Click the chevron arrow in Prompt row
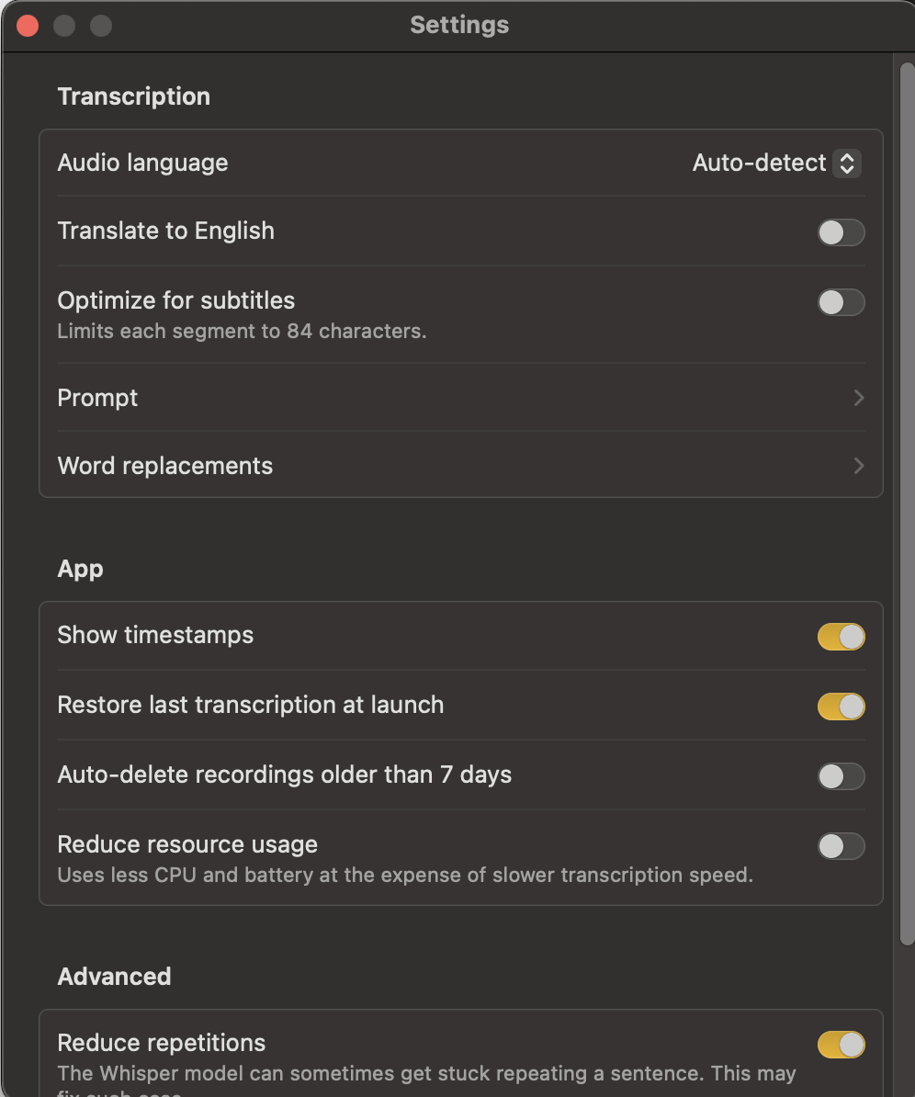 click(x=859, y=398)
